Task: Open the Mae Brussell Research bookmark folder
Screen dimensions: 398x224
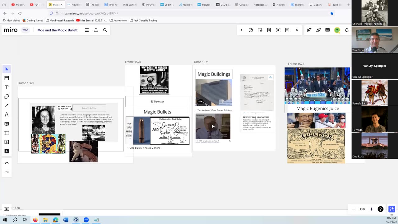Action: [x=60, y=21]
